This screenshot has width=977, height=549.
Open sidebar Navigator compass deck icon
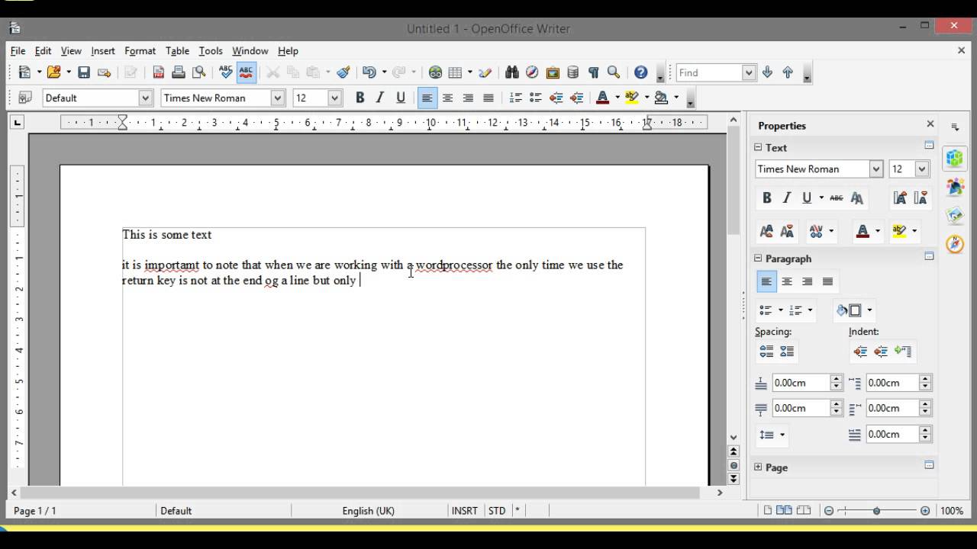point(955,244)
